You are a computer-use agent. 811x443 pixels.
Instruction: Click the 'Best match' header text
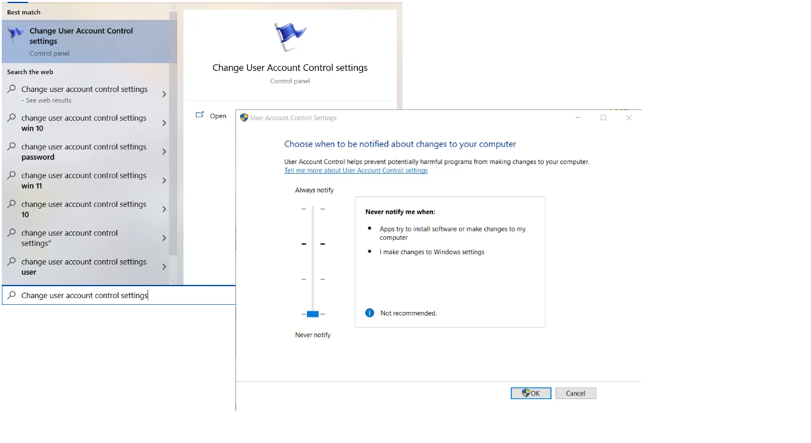click(24, 12)
